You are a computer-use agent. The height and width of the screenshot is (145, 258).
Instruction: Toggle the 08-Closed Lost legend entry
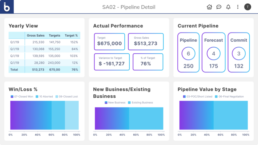click(67, 97)
